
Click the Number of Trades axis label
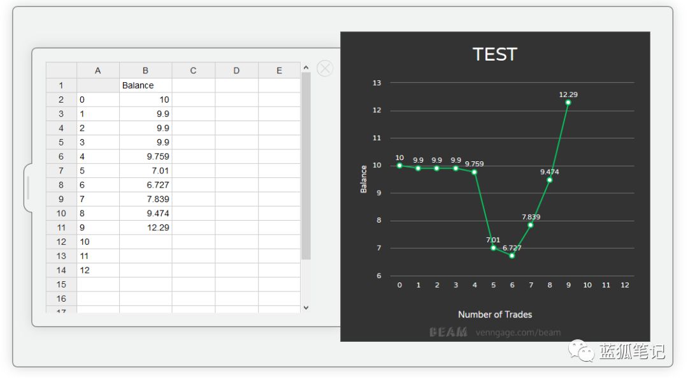click(x=495, y=314)
